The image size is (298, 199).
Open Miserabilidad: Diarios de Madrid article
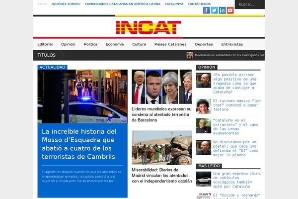162,176
